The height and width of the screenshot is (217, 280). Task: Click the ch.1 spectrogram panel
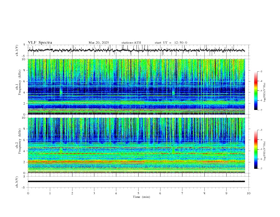click(136, 87)
